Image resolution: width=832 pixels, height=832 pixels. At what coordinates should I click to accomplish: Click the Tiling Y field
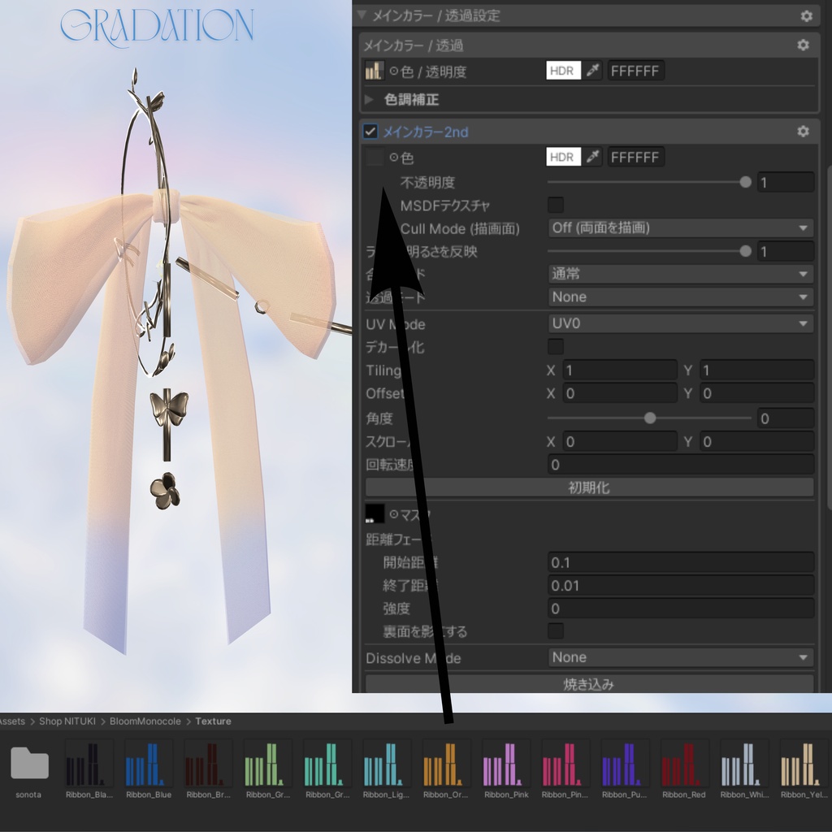click(757, 370)
